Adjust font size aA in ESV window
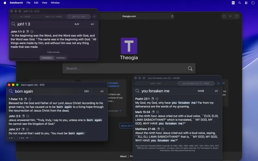The width and height of the screenshot is (258, 161). click(x=102, y=91)
